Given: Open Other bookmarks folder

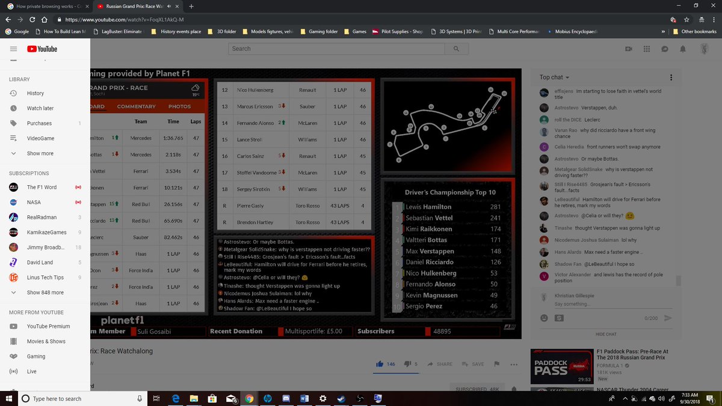Looking at the screenshot, I should click(x=694, y=31).
